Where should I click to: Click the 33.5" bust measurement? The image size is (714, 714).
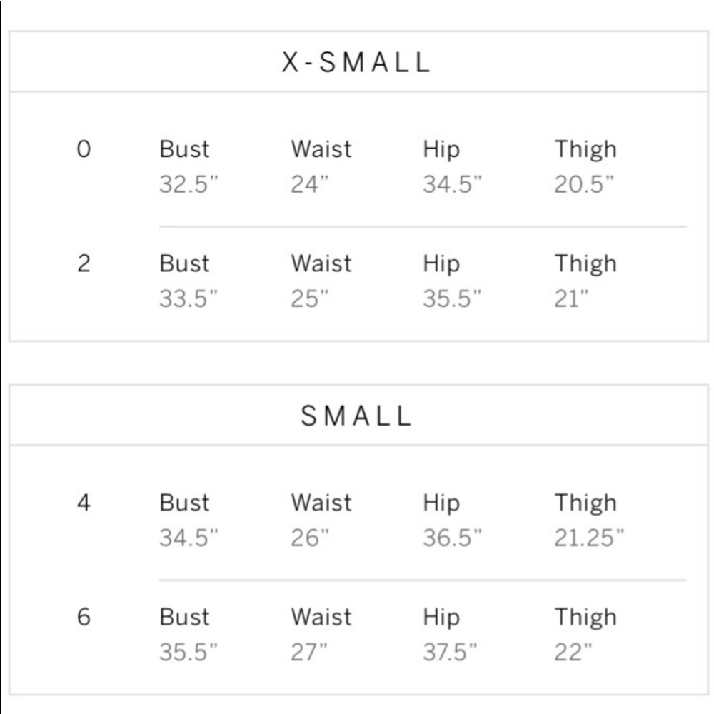[188, 299]
